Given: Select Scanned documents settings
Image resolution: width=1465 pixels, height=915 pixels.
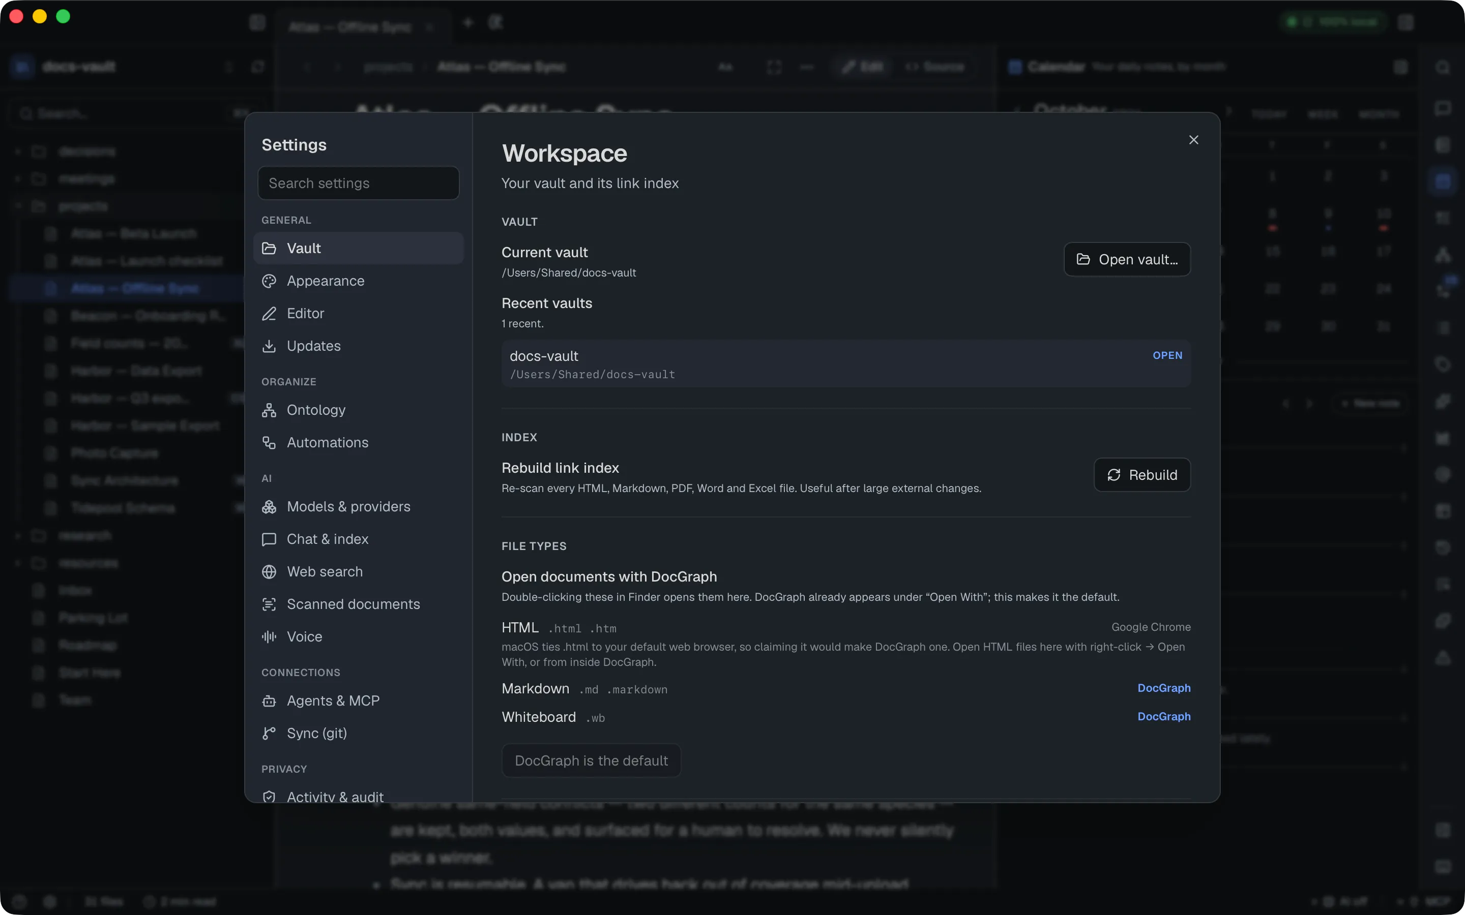Looking at the screenshot, I should point(359,604).
